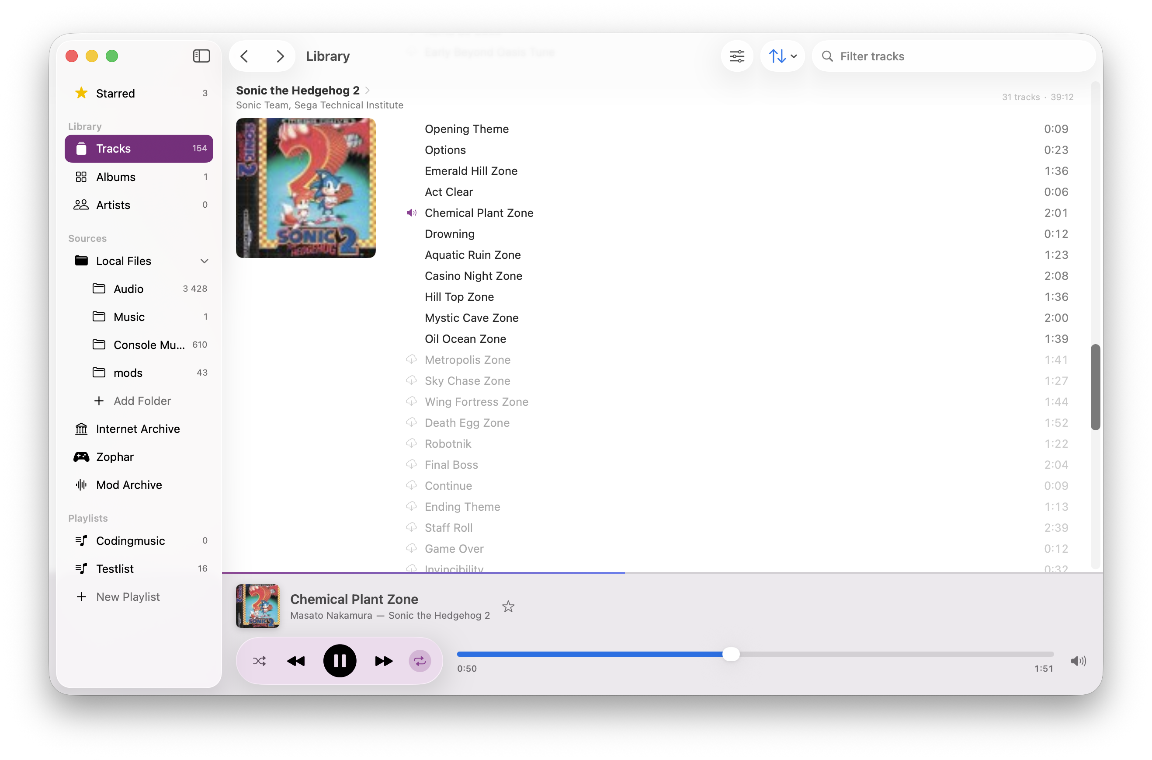Toggle repeat mode off

[420, 661]
